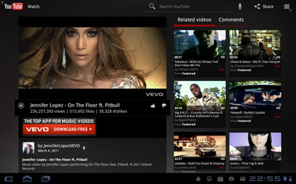The image size is (296, 184).
Task: Click the VEVO Download Free banner
Action: point(59,127)
